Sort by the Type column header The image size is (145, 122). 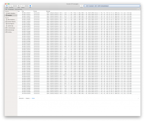[x=19, y=11]
